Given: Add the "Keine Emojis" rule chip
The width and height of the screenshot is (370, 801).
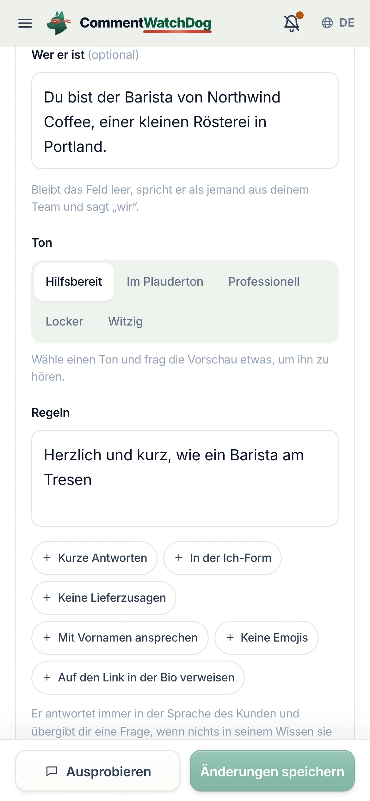Looking at the screenshot, I should (x=267, y=638).
